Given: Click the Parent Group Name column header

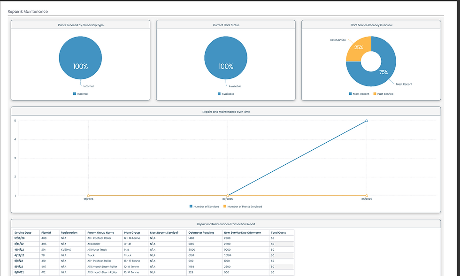Looking at the screenshot, I should tap(100, 233).
